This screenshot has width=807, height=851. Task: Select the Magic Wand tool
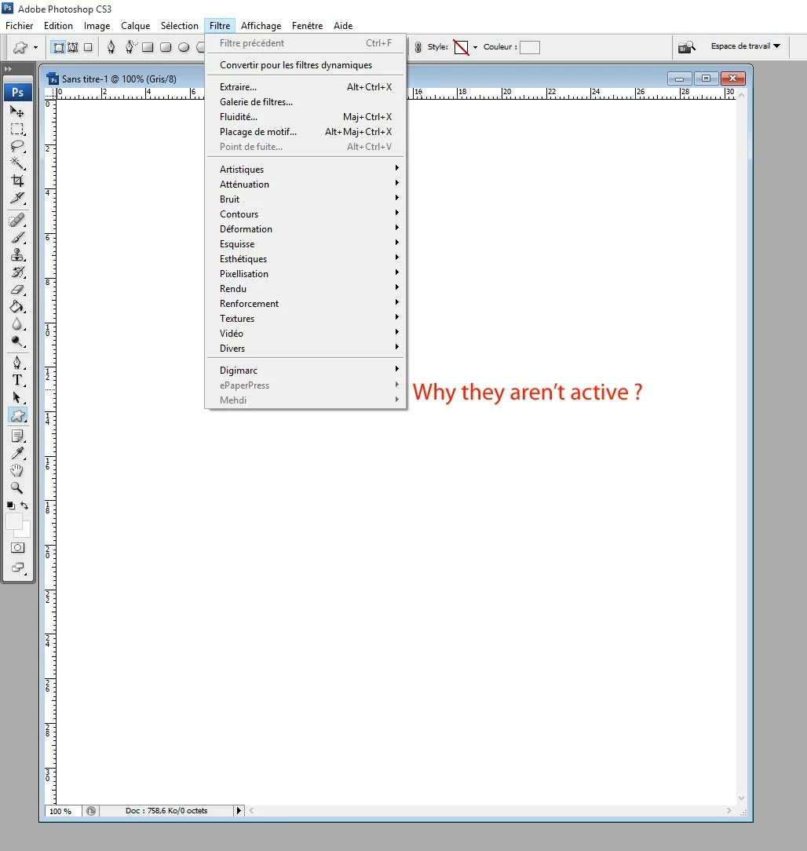click(x=17, y=163)
